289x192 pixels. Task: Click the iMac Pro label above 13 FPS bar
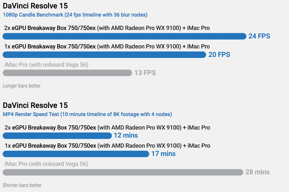pyautogui.click(x=47, y=65)
